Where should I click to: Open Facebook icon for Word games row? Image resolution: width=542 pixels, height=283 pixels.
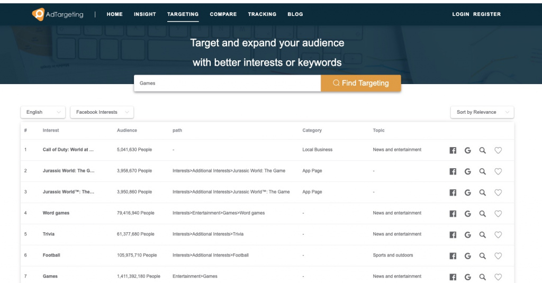pos(453,214)
